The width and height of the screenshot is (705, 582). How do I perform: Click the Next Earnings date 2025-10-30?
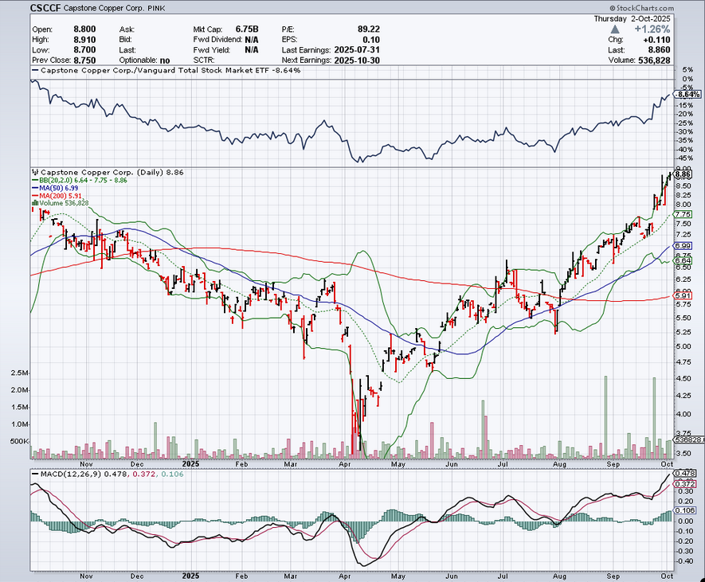tap(357, 61)
